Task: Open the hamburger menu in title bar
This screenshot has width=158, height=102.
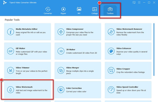Action: (139, 2)
